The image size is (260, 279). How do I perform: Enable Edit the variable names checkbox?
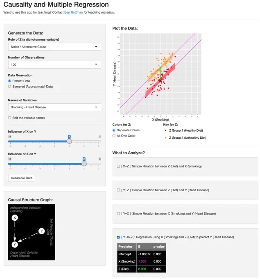tap(9, 118)
